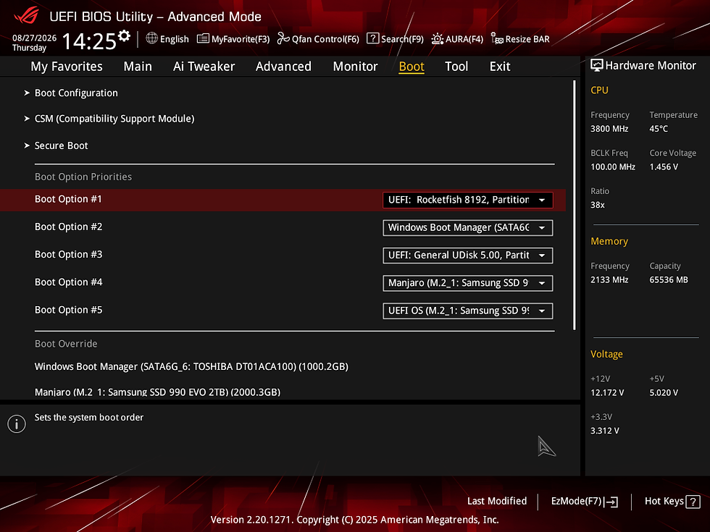Open English language selection
Viewport: 710px width, 532px height.
pyautogui.click(x=175, y=39)
